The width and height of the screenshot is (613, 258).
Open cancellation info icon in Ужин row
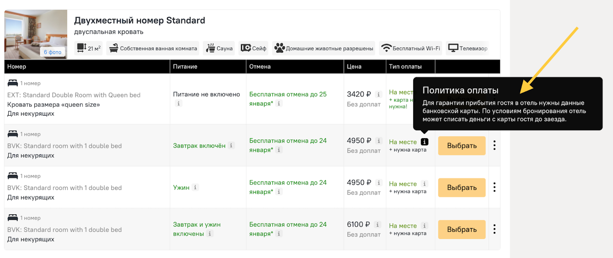click(279, 192)
